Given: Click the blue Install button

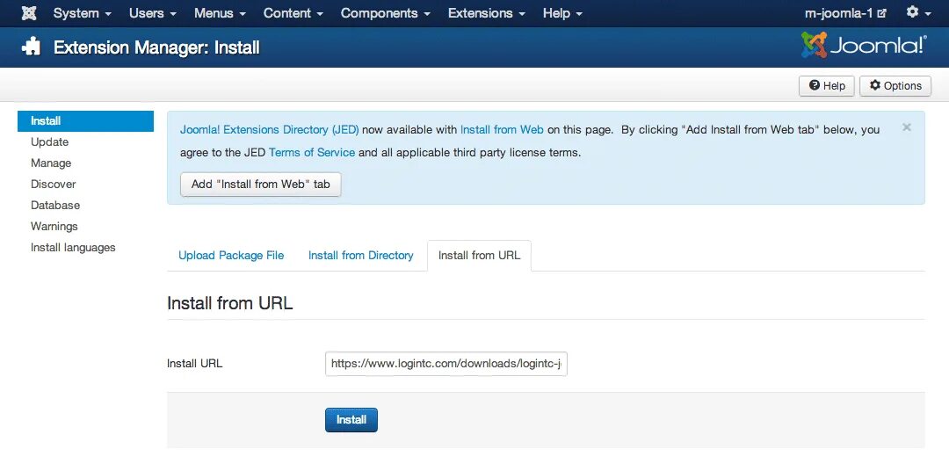Looking at the screenshot, I should 351,420.
